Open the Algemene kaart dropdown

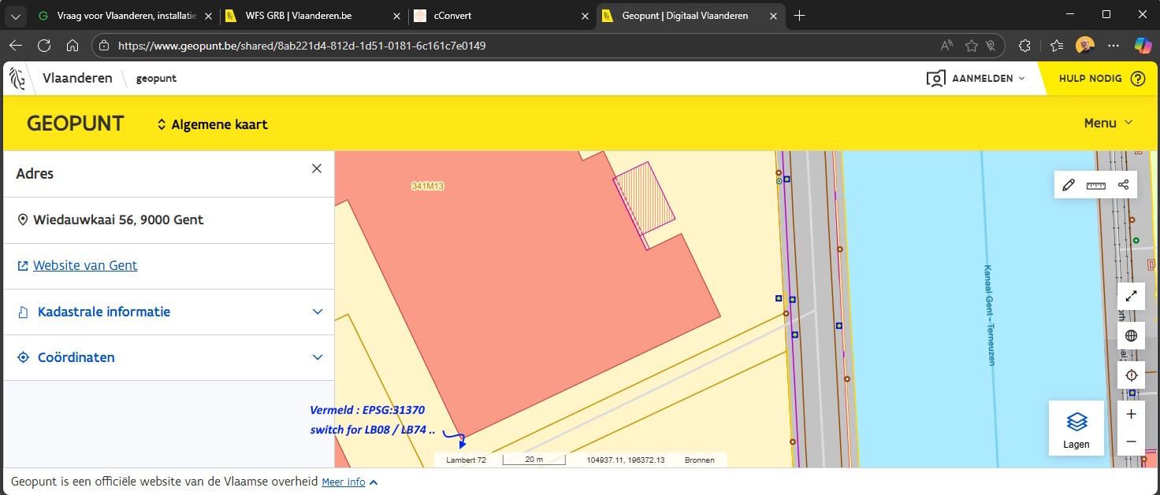click(212, 124)
